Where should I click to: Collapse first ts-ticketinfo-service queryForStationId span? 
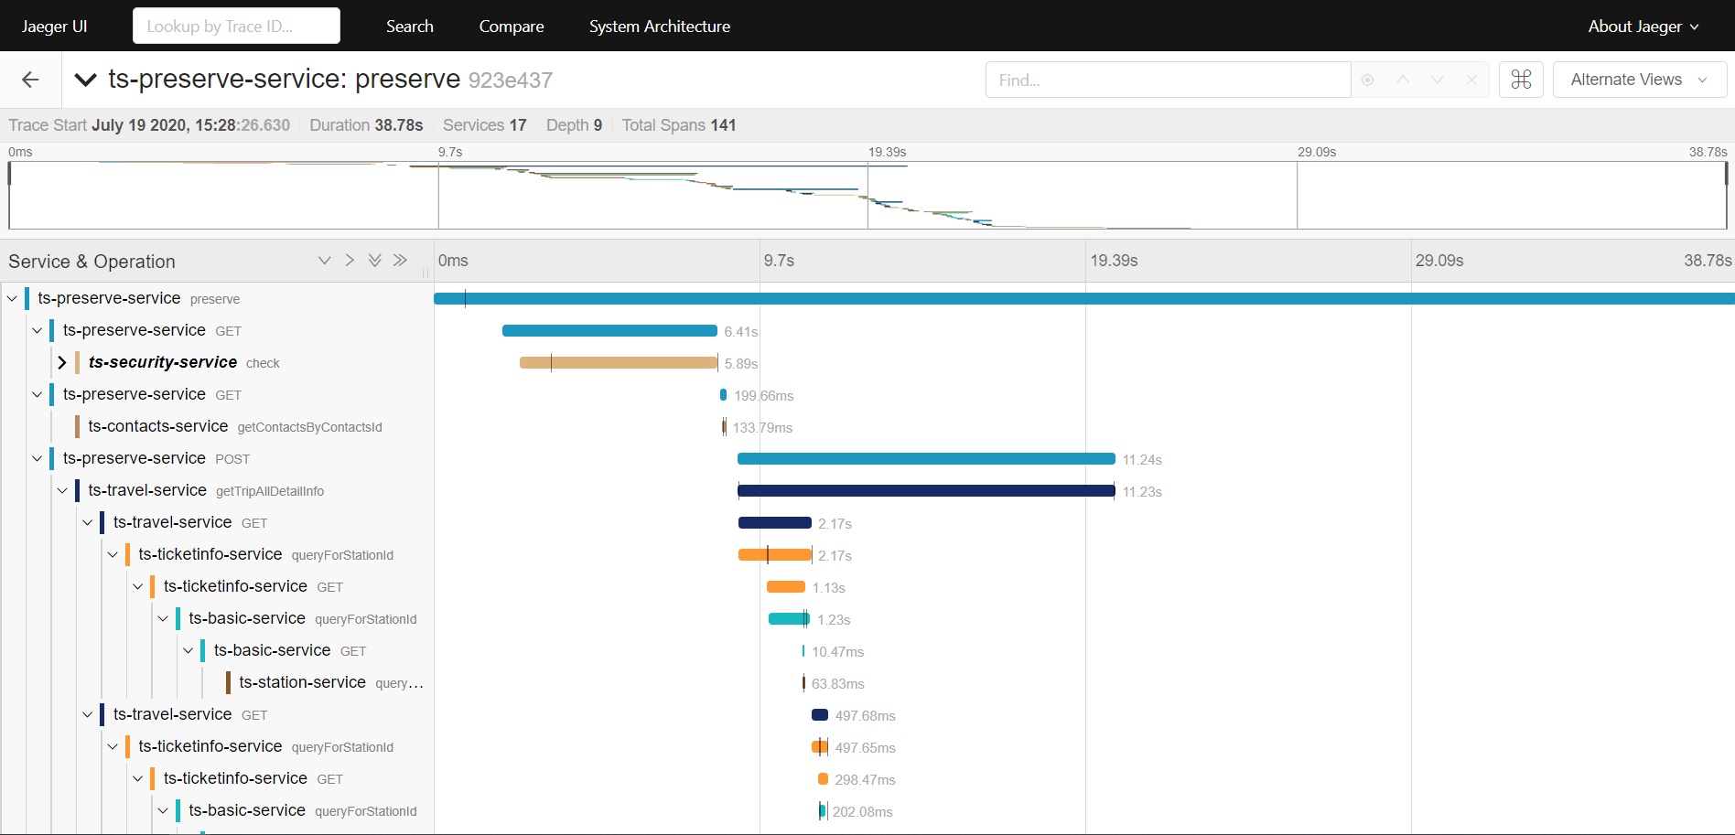coord(113,554)
